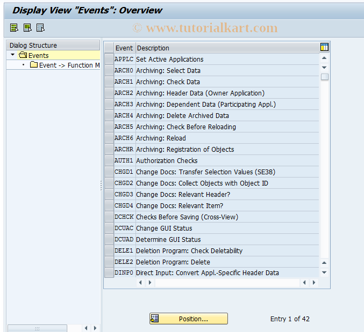
Task: Select the row selector for APPLC
Action: [x=109, y=59]
